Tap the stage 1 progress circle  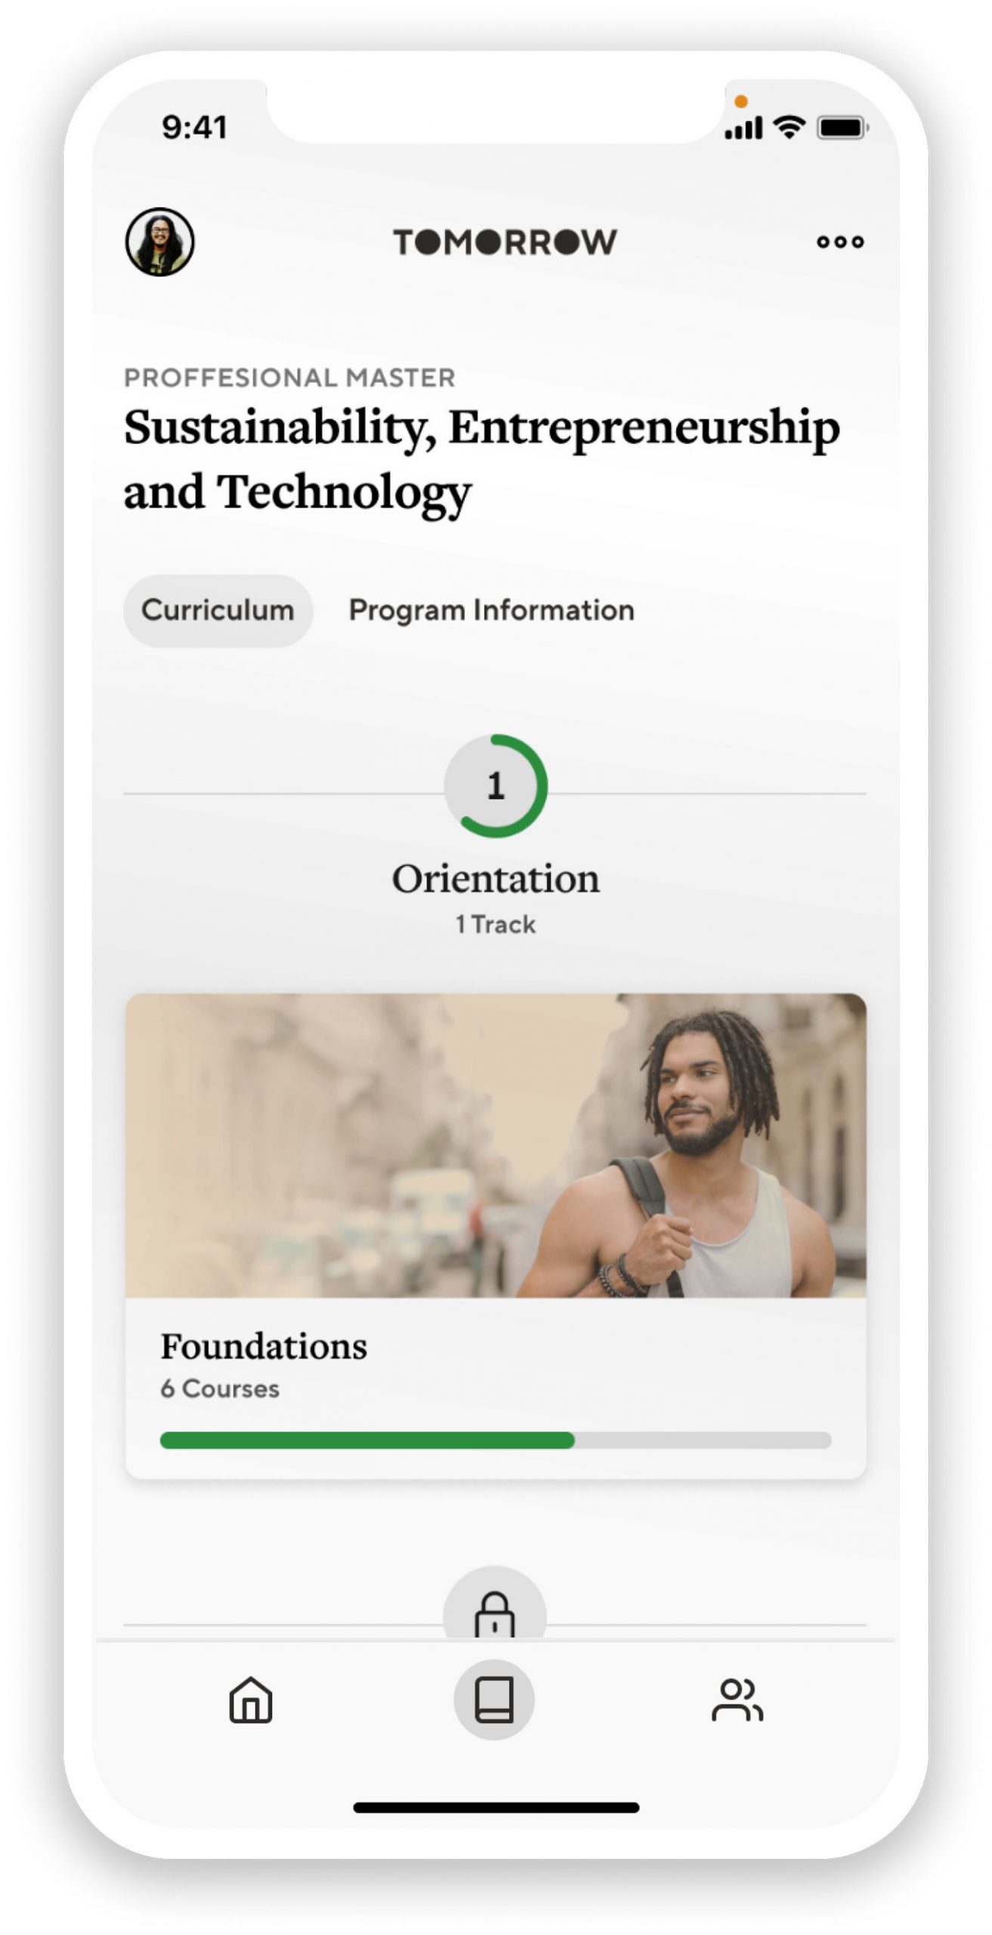point(496,786)
